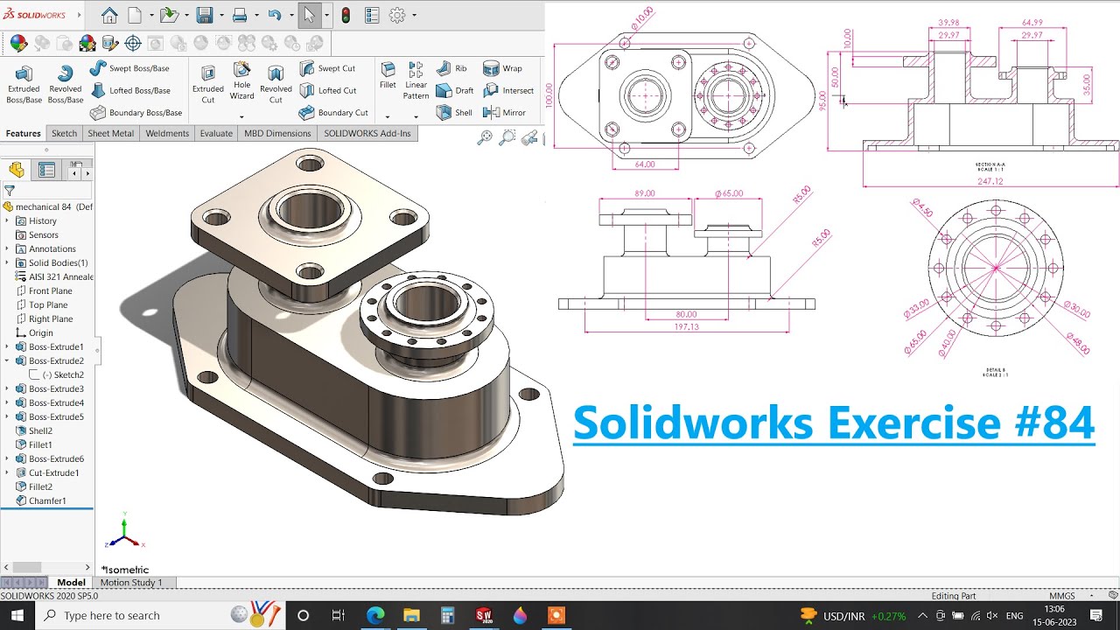Select the Revolved Cut tool
The image size is (1120, 630).
pos(276,84)
